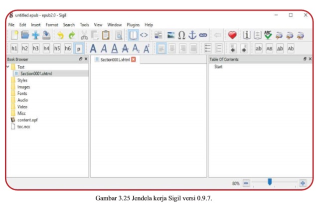Run the ABC spellcheck icon
The width and height of the screenshot is (316, 206).
(x=268, y=35)
